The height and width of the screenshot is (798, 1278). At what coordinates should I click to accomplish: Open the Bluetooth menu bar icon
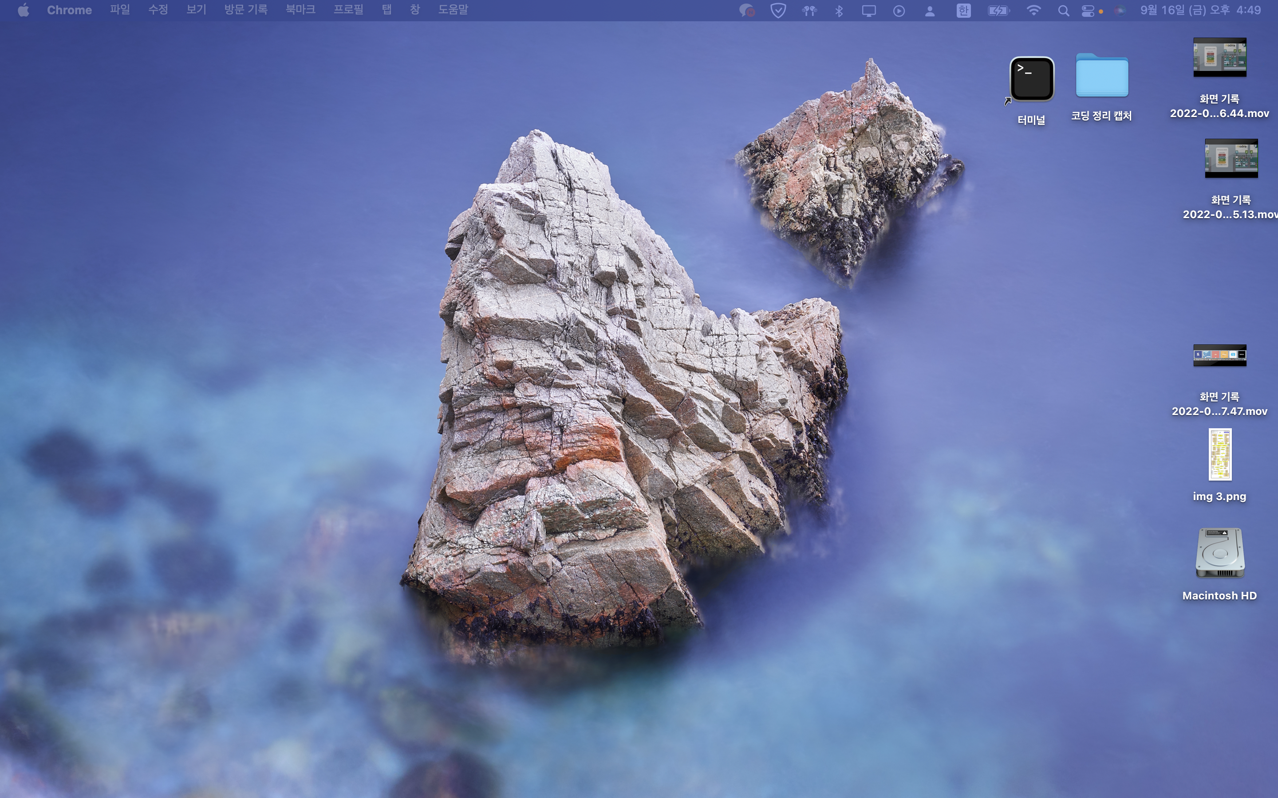click(839, 11)
